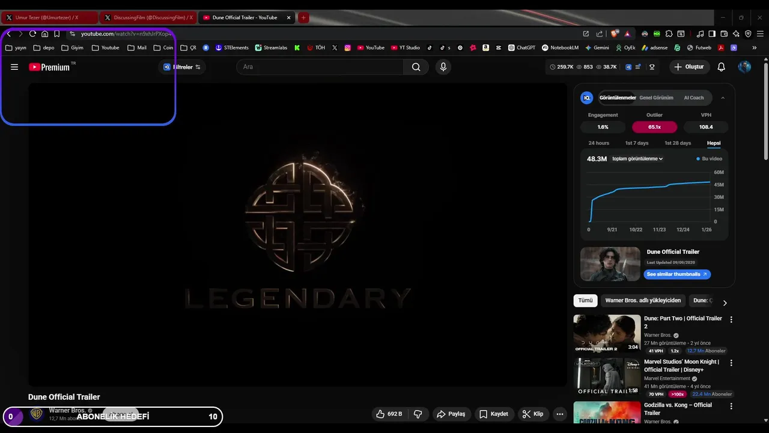Go to YouTube Premium home logo
Screen dimensions: 769x433
pos(49,67)
